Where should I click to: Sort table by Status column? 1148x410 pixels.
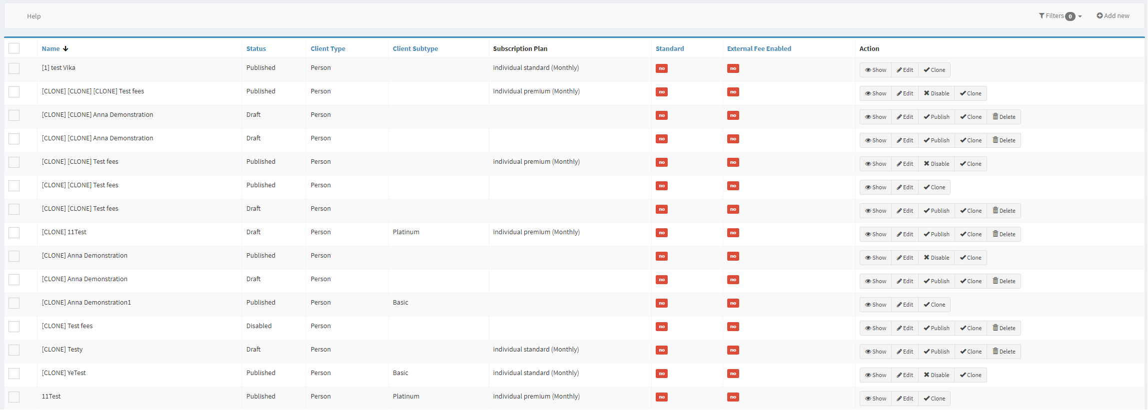pyautogui.click(x=256, y=48)
